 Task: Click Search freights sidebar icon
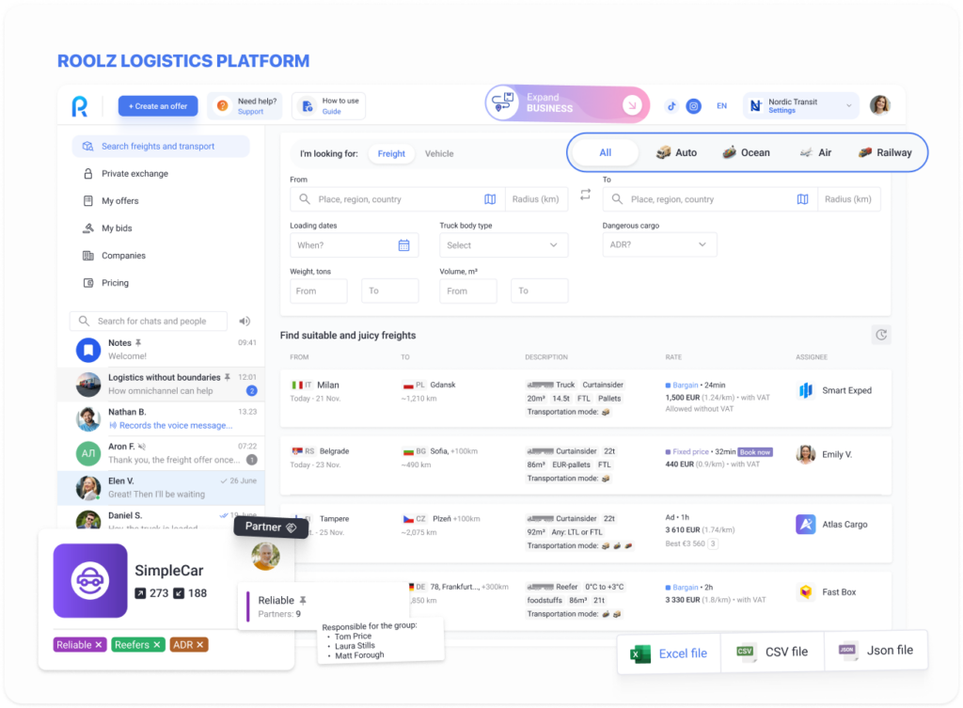pos(87,146)
